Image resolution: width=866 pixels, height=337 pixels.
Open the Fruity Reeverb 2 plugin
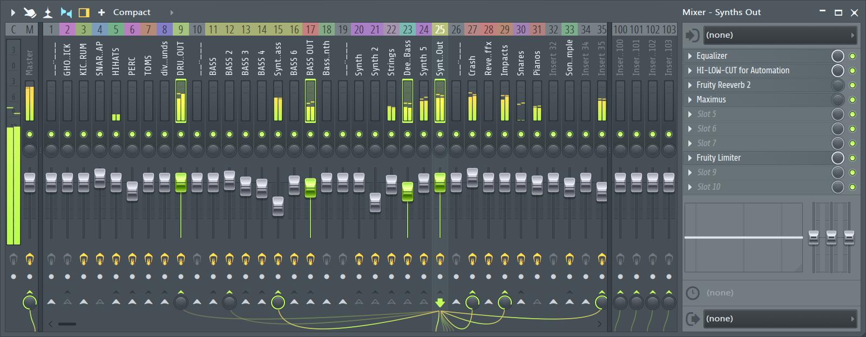tap(723, 85)
